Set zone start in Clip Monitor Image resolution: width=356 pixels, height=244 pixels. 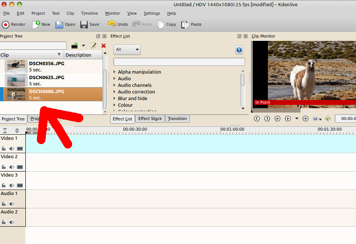click(x=257, y=118)
